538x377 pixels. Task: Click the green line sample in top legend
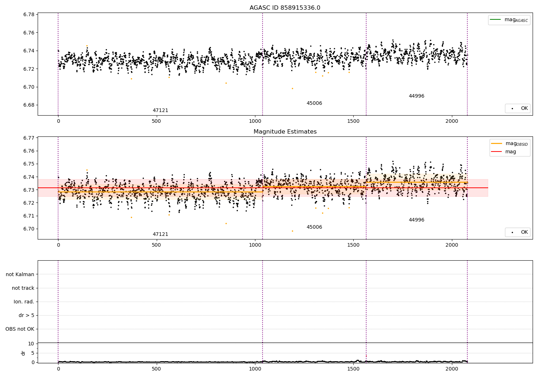pos(495,20)
